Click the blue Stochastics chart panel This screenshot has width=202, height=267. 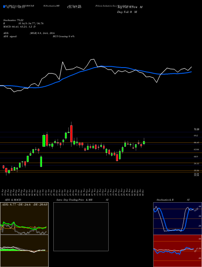pos(177,218)
